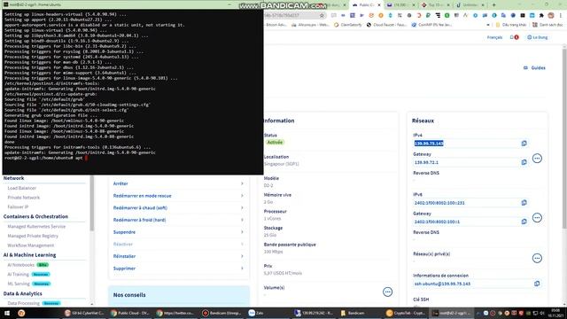
Task: Open AI Training in the sidebar
Action: pyautogui.click(x=18, y=274)
